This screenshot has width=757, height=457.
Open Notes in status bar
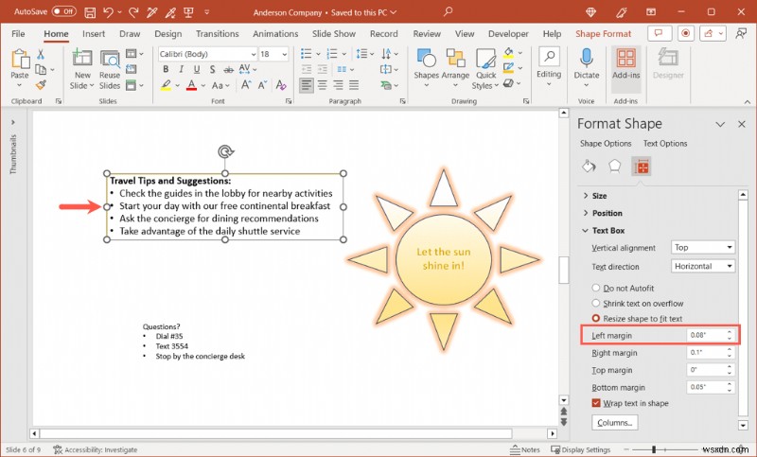525,449
